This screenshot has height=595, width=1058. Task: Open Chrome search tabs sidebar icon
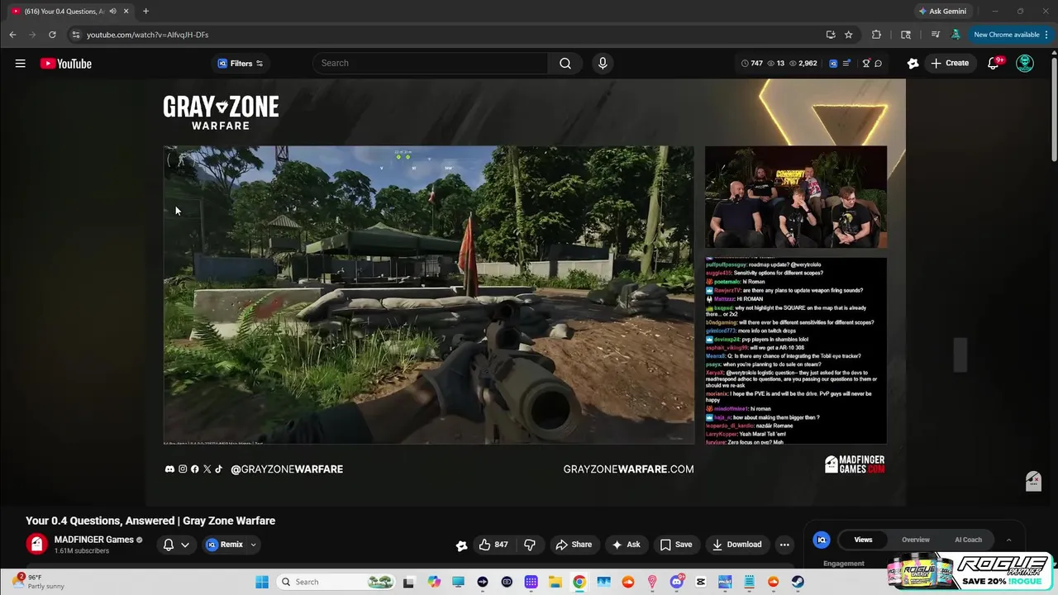[906, 35]
